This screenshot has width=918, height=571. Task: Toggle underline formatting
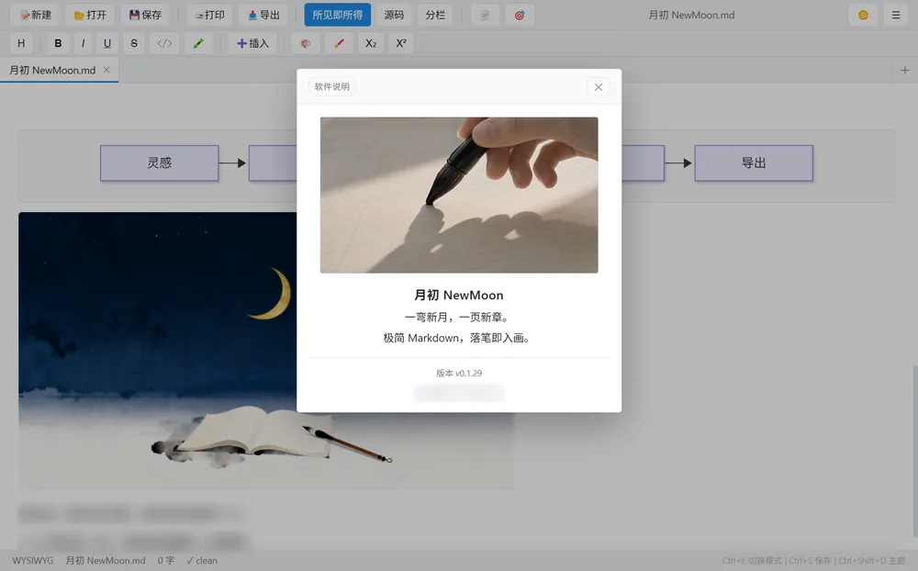[x=107, y=43]
